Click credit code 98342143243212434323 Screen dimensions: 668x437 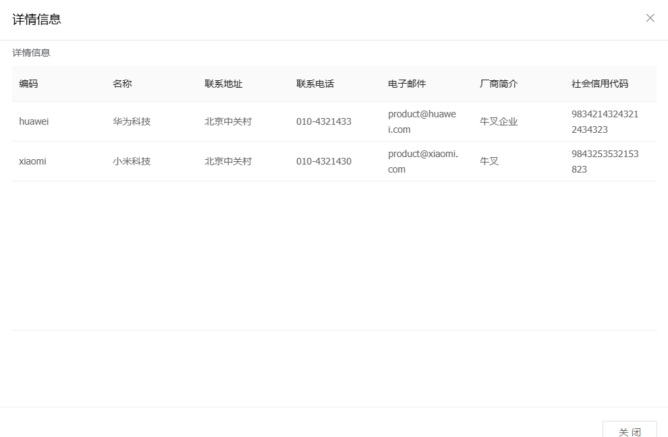pyautogui.click(x=605, y=121)
